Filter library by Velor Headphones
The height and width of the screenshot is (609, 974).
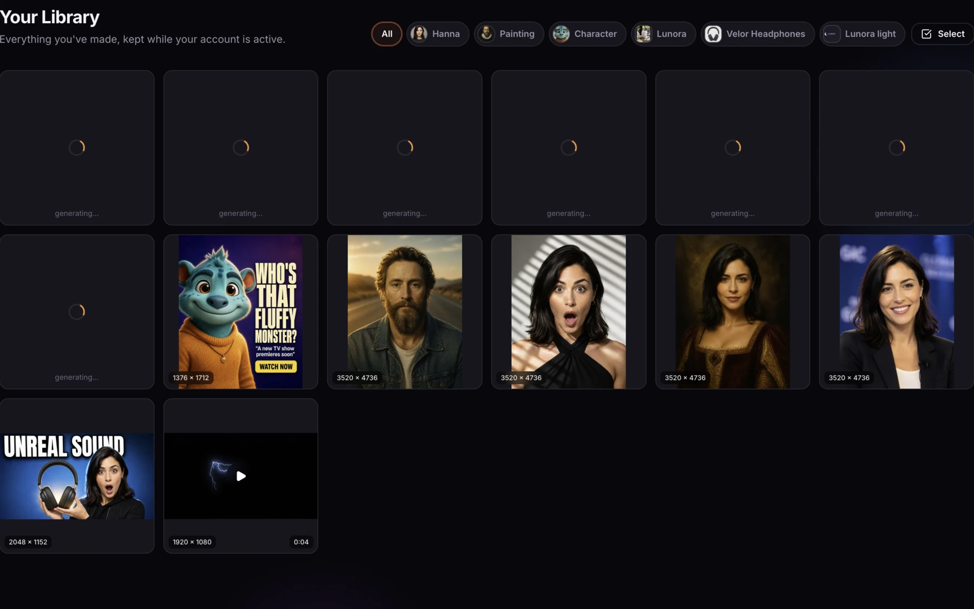point(758,34)
